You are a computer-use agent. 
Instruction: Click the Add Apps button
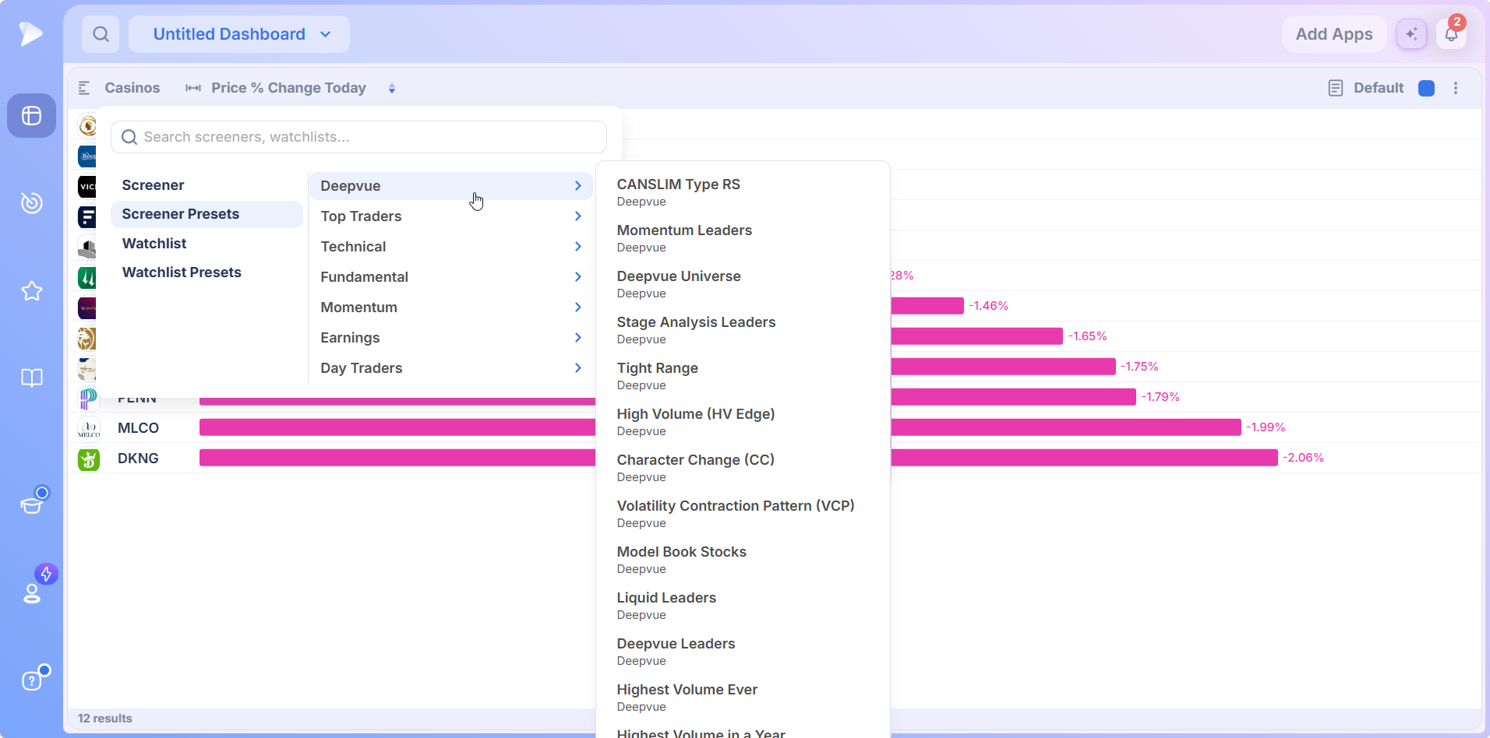[x=1334, y=34]
